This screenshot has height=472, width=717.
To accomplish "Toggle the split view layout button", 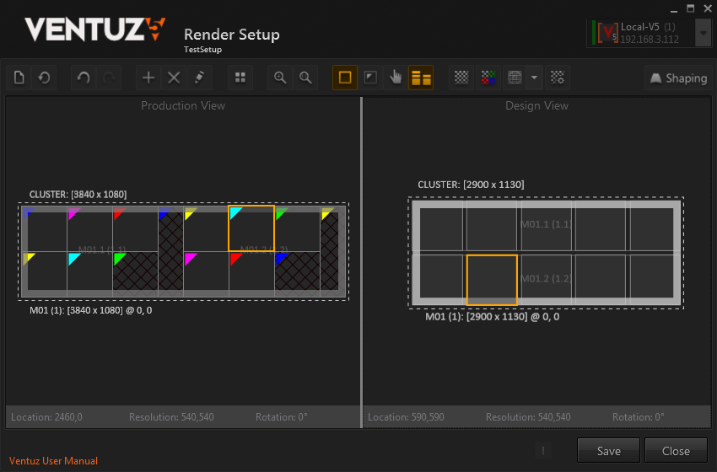I will [x=421, y=78].
